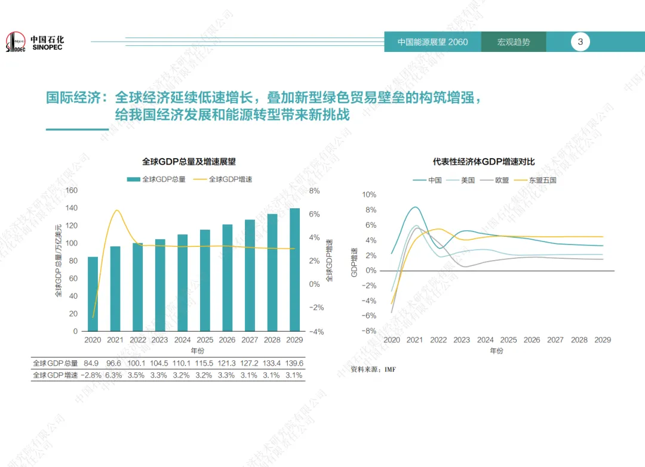This screenshot has height=467, width=645.
Task: Click the 欧盟 legend entry
Action: point(494,180)
